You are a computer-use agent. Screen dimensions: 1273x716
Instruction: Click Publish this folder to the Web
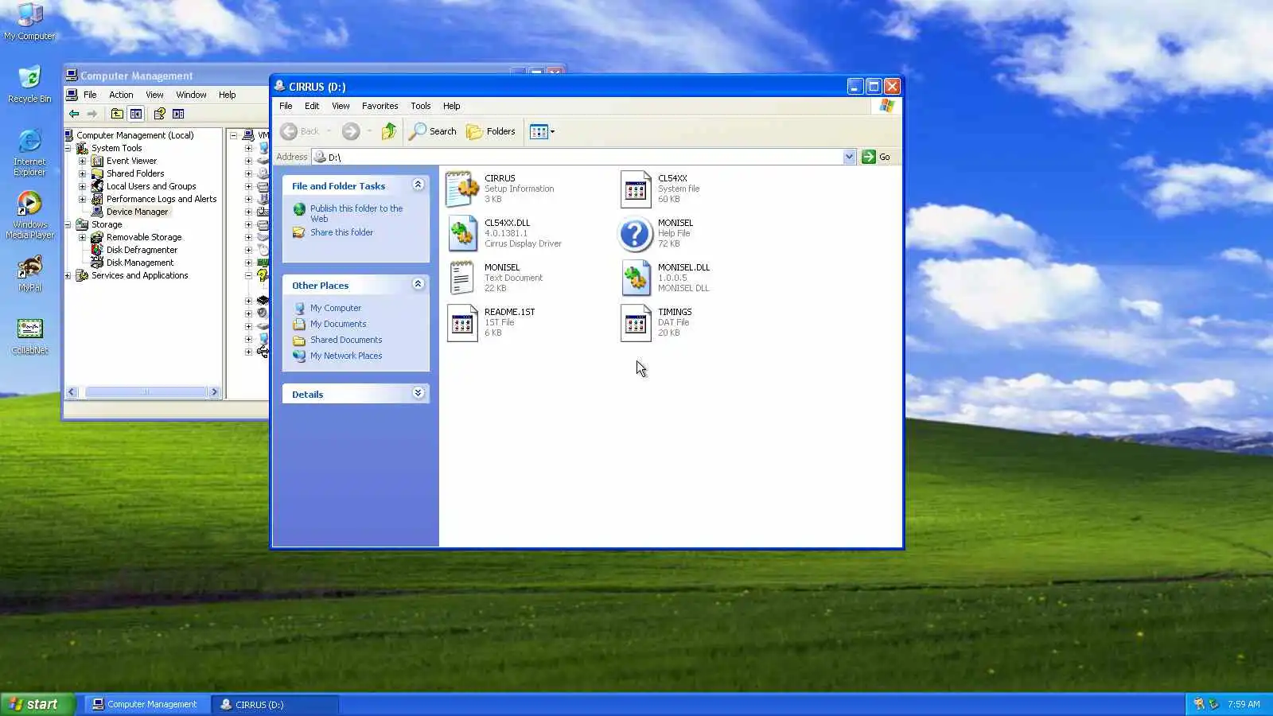pos(356,213)
